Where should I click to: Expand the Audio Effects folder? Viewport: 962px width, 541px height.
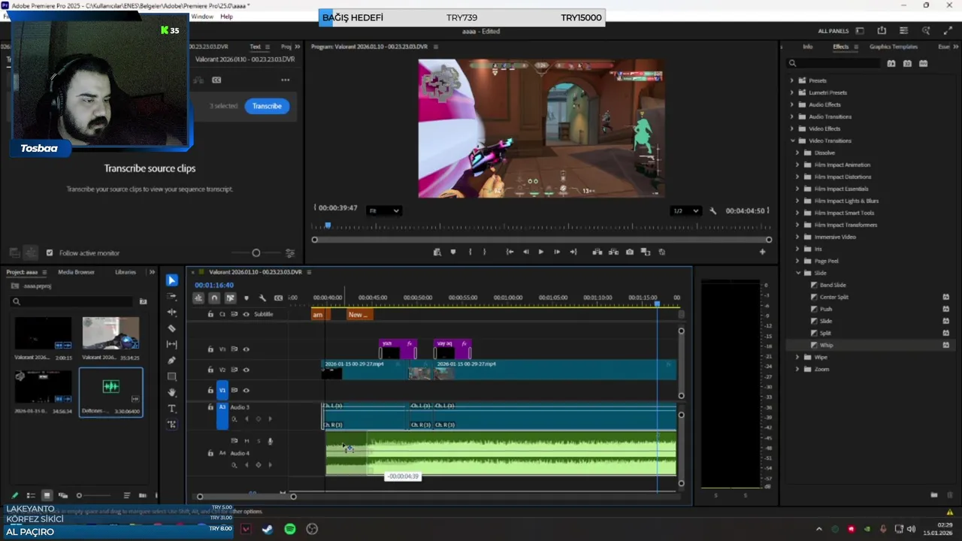pyautogui.click(x=791, y=104)
